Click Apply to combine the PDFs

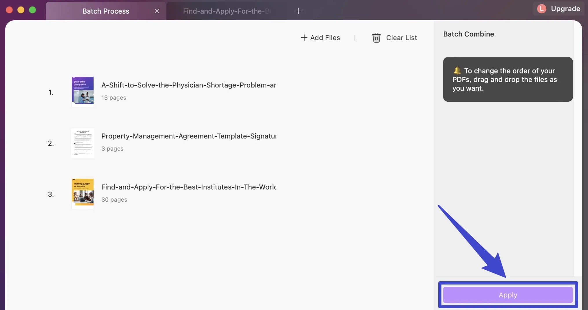click(x=507, y=295)
